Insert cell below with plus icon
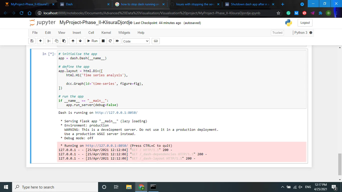The height and width of the screenshot is (192, 342). point(40,41)
